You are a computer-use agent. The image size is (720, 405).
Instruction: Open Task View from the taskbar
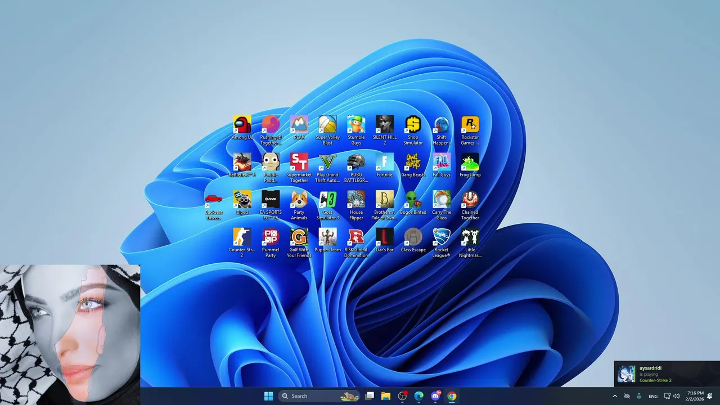click(370, 396)
